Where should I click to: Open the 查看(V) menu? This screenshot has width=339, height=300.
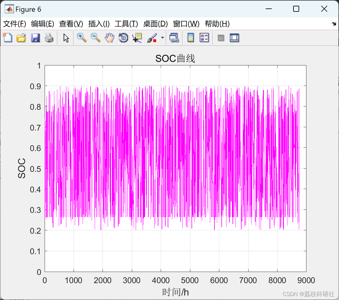pyautogui.click(x=71, y=24)
